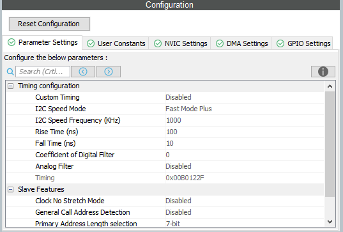Click the Slave Features heading text
The height and width of the screenshot is (232, 343).
(x=41, y=189)
